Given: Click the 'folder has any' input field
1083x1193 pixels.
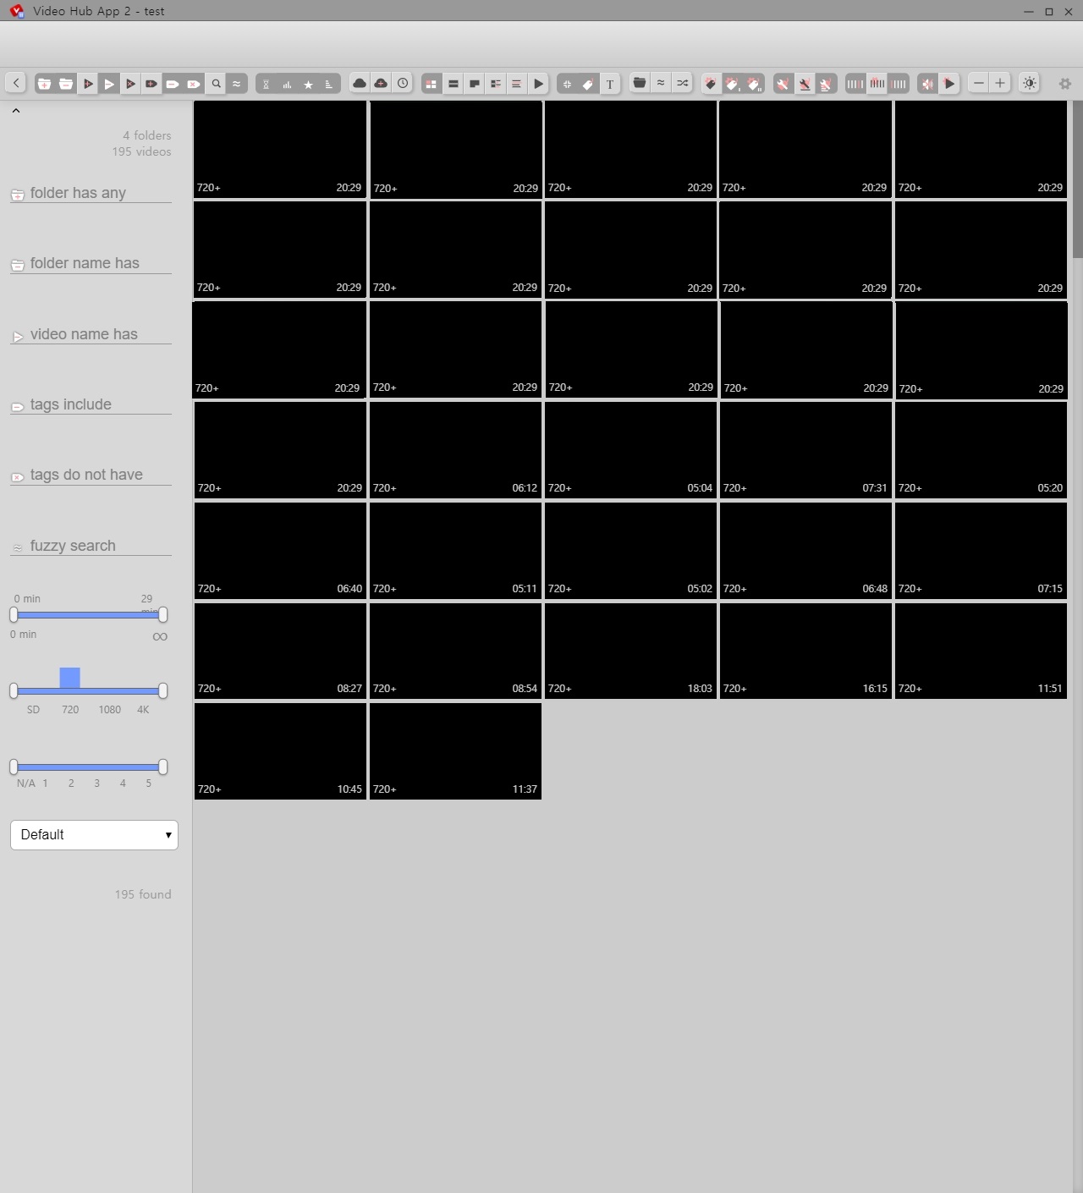Looking at the screenshot, I should click(91, 193).
